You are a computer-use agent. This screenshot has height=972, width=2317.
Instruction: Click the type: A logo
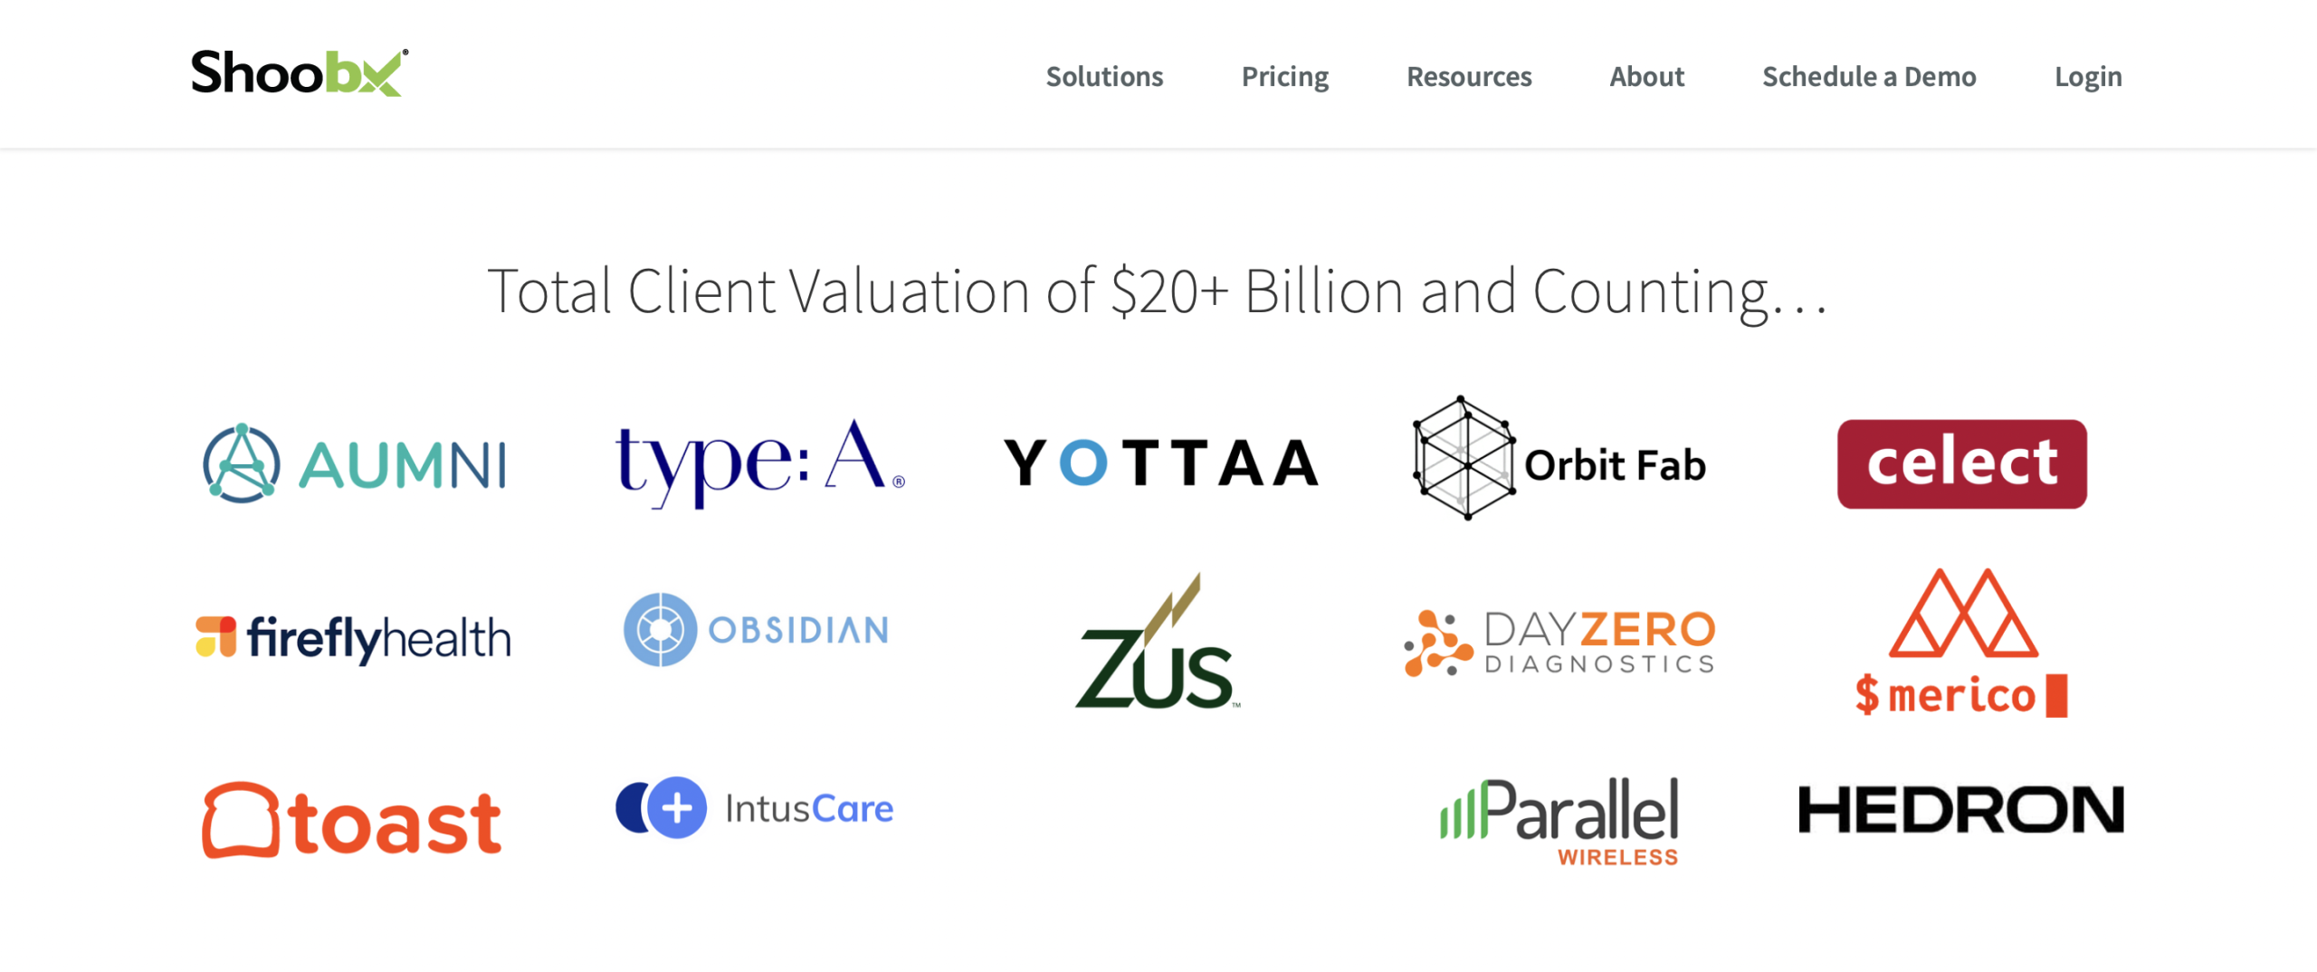759,462
